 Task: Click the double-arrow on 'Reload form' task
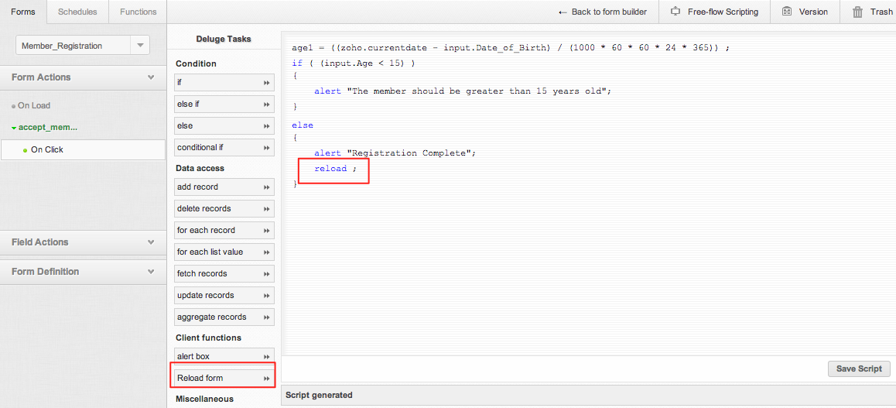(266, 379)
